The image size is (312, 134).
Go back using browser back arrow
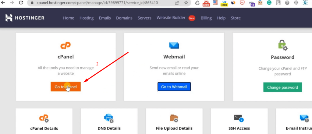pyautogui.click(x=3, y=3)
